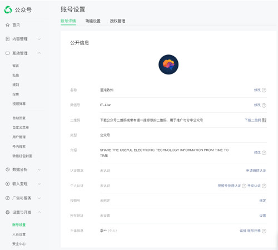Screen dimensions: 278x250
Task: Open 用户管理 in the sidebar
Action: [x=19, y=137]
